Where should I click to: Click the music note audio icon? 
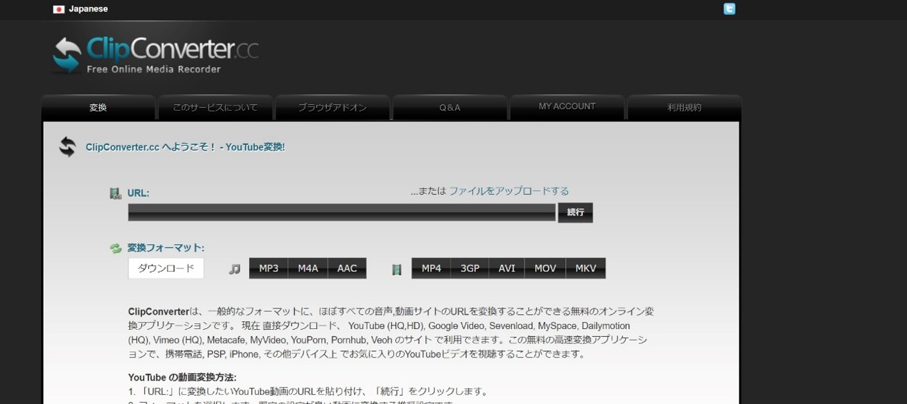235,269
